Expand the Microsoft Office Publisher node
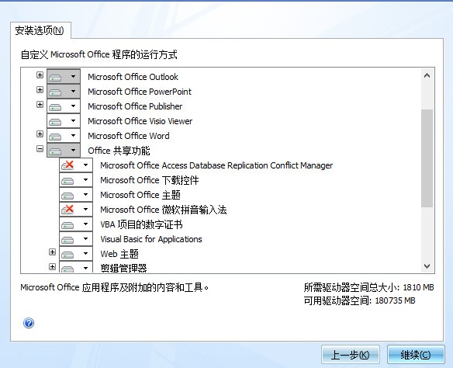The height and width of the screenshot is (368, 453). coord(40,105)
